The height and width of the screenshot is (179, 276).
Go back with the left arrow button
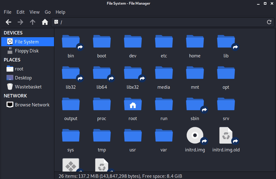[x=8, y=22]
